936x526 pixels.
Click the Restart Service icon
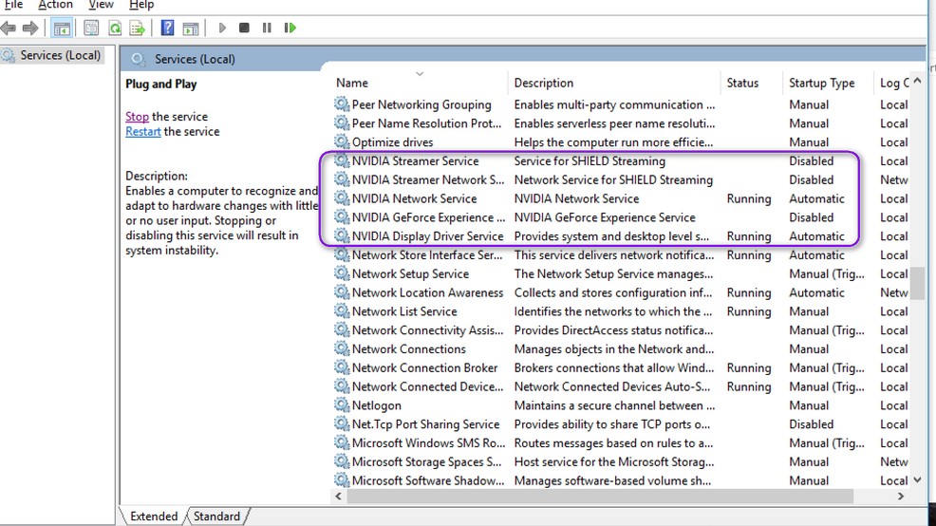[290, 28]
